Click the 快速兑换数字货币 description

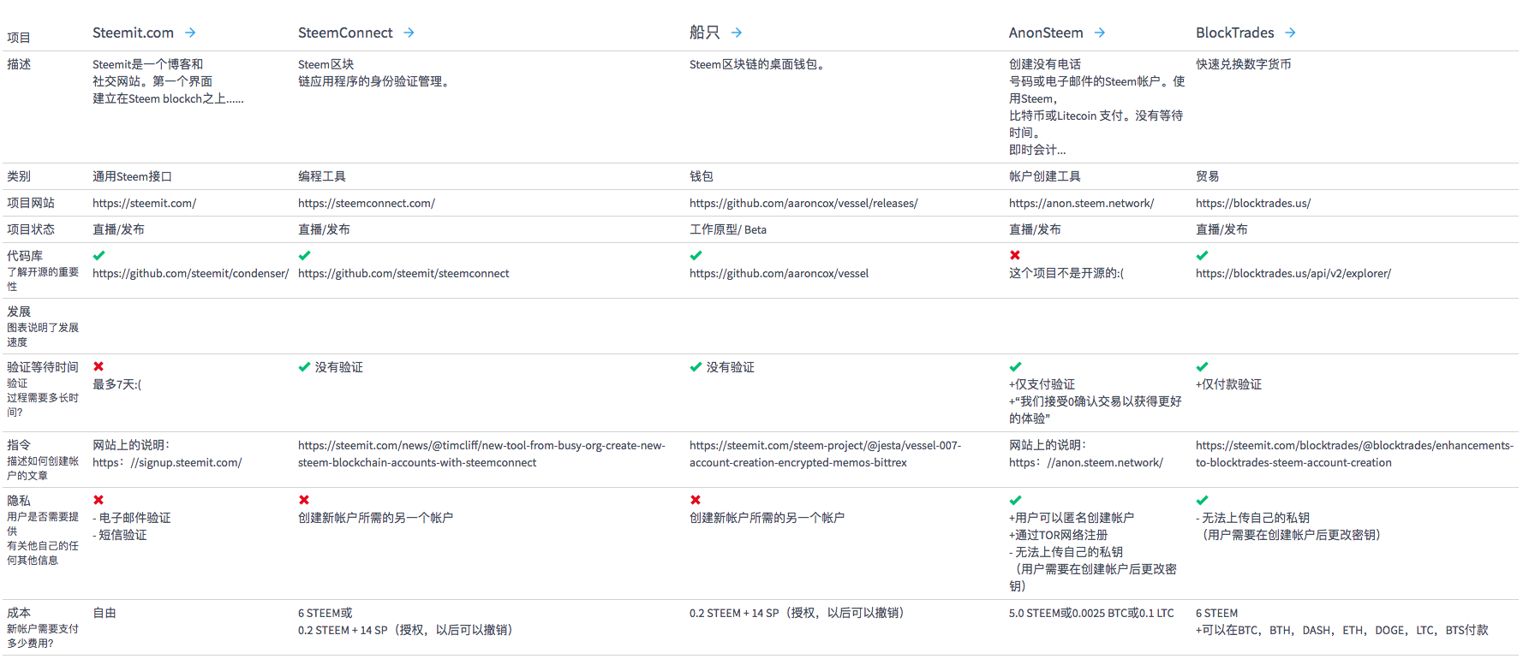[x=1244, y=64]
